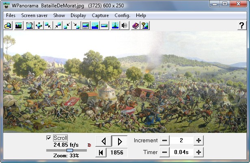The height and width of the screenshot is (163, 250).
Task: Click the open file icon in toolbar
Action: click(7, 26)
